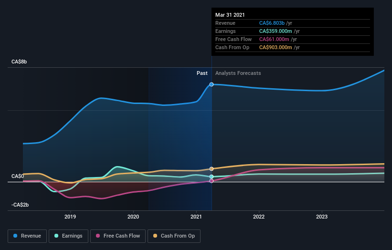Click the Past label on the chart

click(202, 73)
